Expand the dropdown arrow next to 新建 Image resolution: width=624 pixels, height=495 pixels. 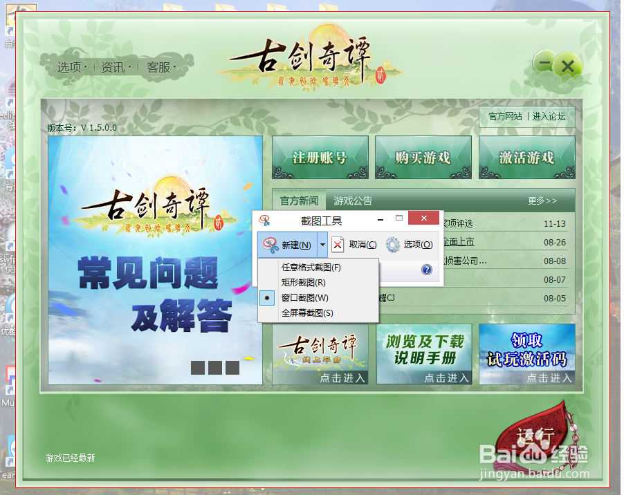point(322,245)
